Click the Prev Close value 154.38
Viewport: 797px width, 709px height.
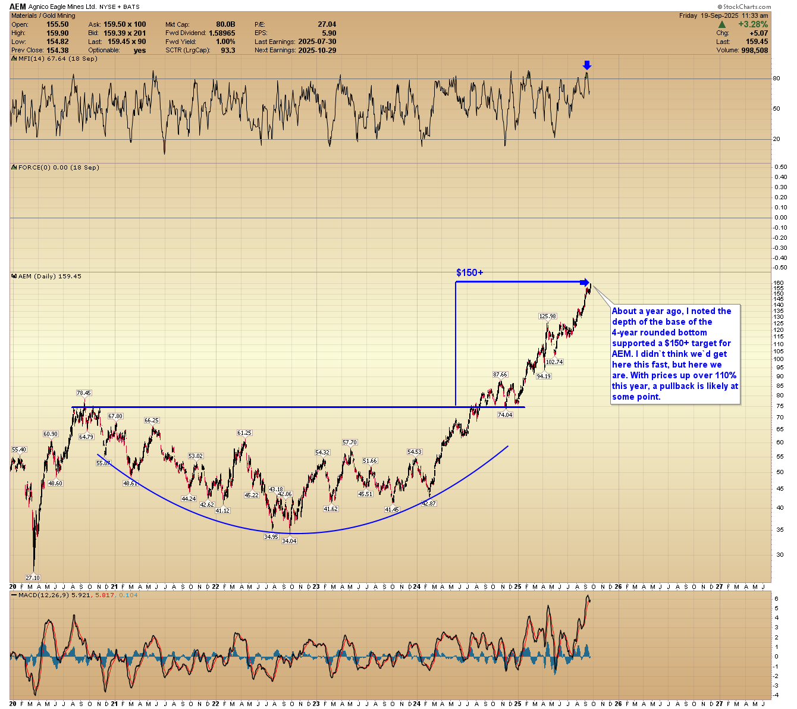(58, 51)
